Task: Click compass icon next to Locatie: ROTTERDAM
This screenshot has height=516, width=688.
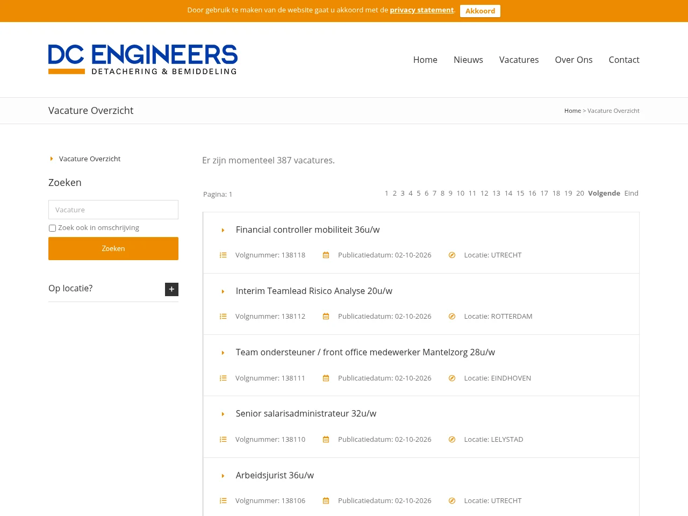Action: (x=452, y=317)
